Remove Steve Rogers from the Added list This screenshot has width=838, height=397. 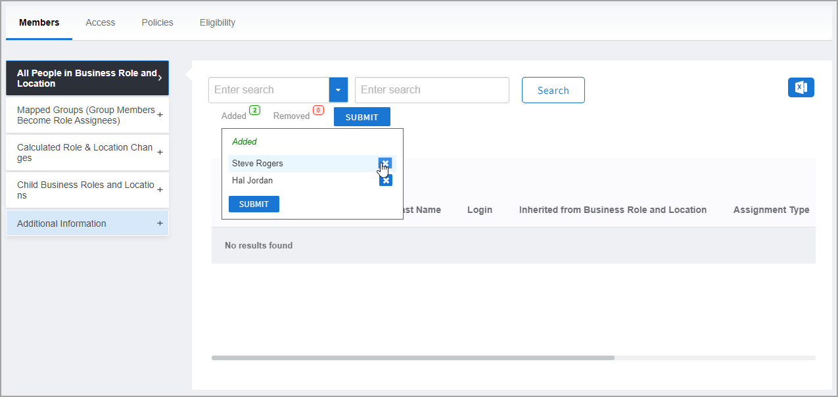tap(385, 163)
